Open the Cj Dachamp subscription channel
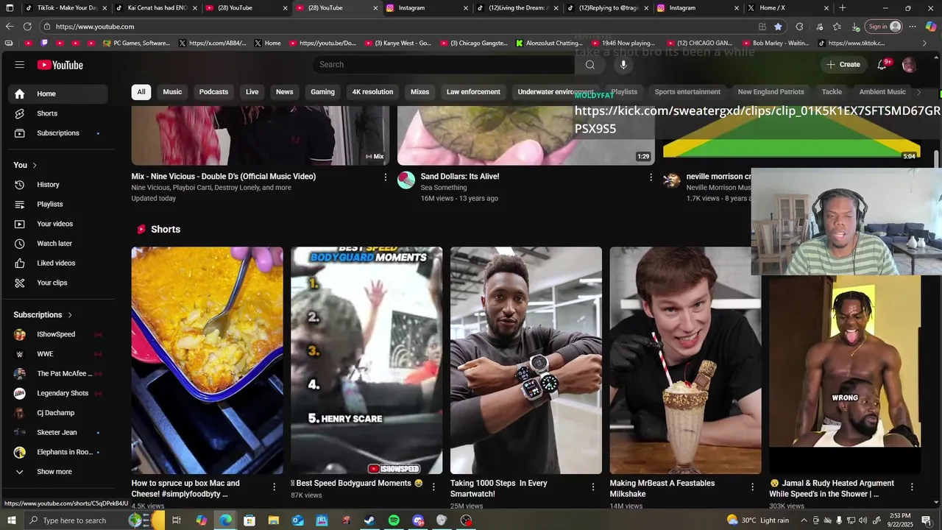 (57, 413)
